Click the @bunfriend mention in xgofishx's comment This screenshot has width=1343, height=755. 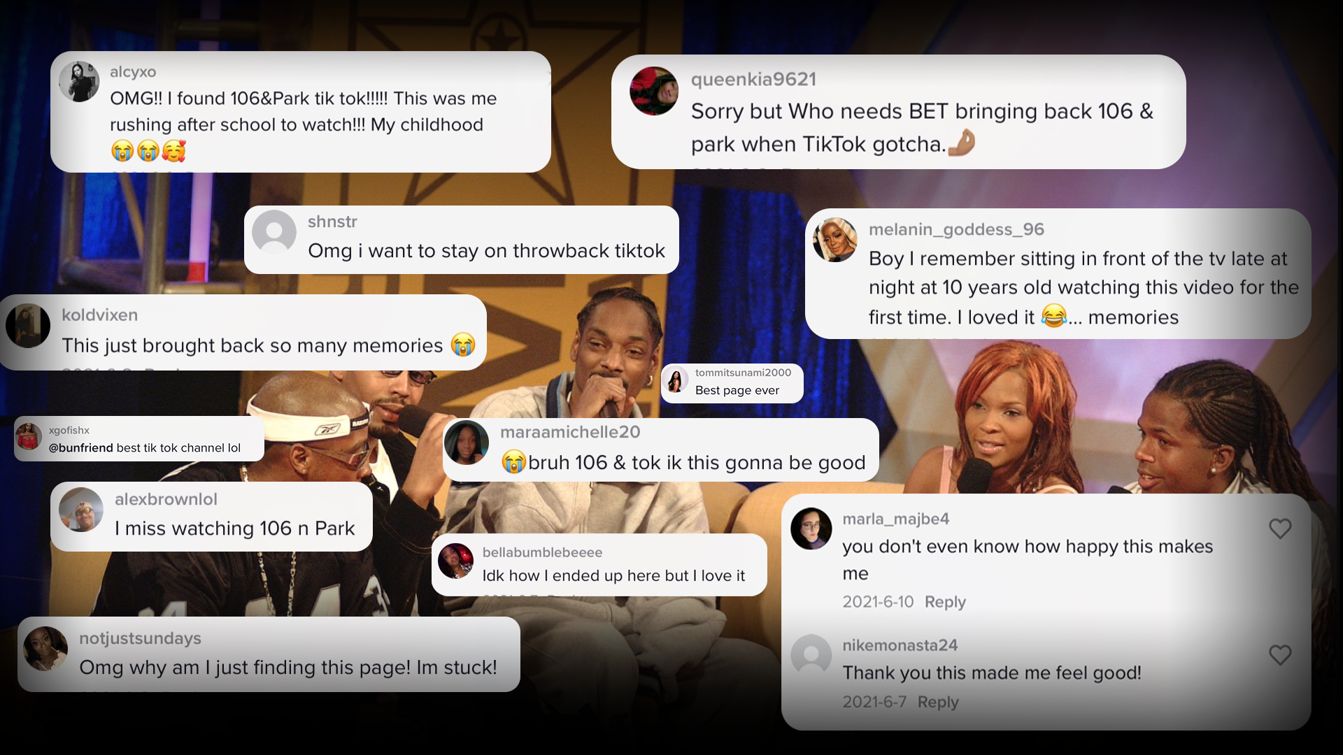pos(80,448)
